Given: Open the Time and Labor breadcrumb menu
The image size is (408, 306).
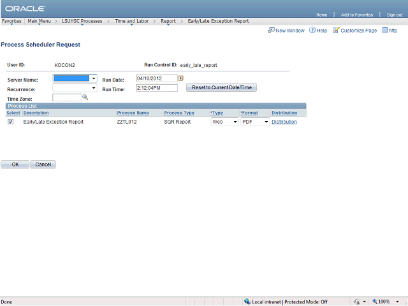Looking at the screenshot, I should (132, 21).
